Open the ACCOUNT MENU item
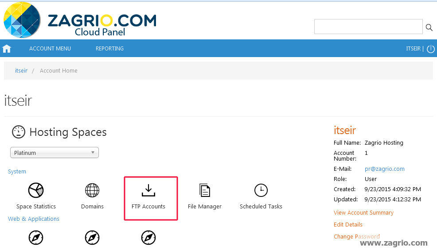 pyautogui.click(x=50, y=48)
